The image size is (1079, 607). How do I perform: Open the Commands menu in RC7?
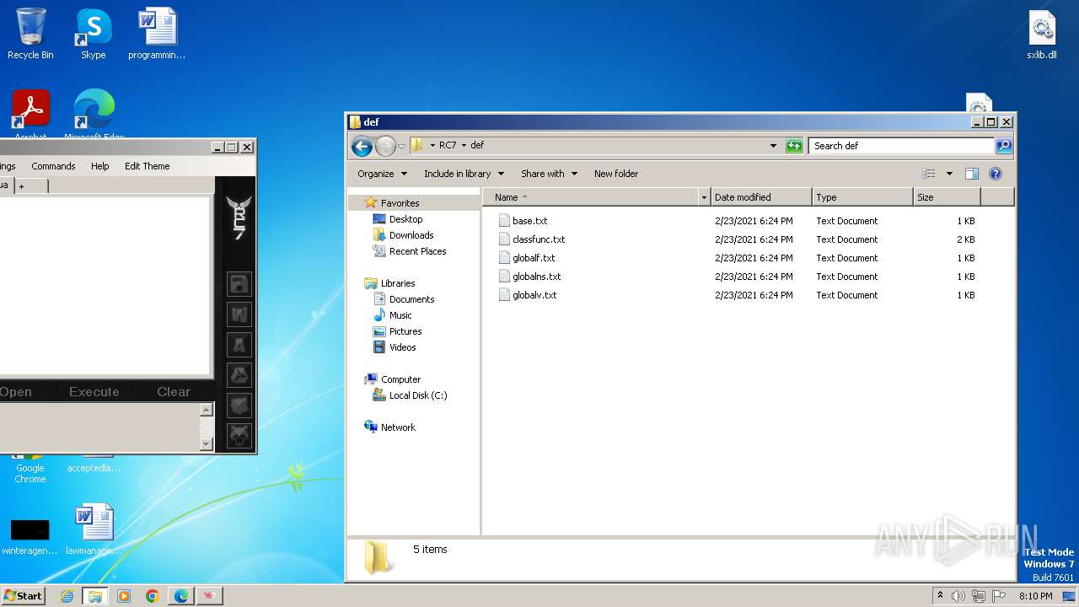tap(53, 166)
